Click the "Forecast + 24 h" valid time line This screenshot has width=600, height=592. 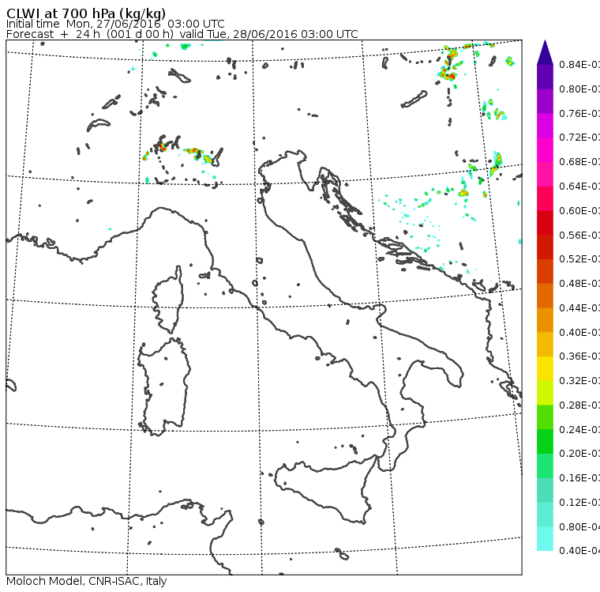coord(182,34)
